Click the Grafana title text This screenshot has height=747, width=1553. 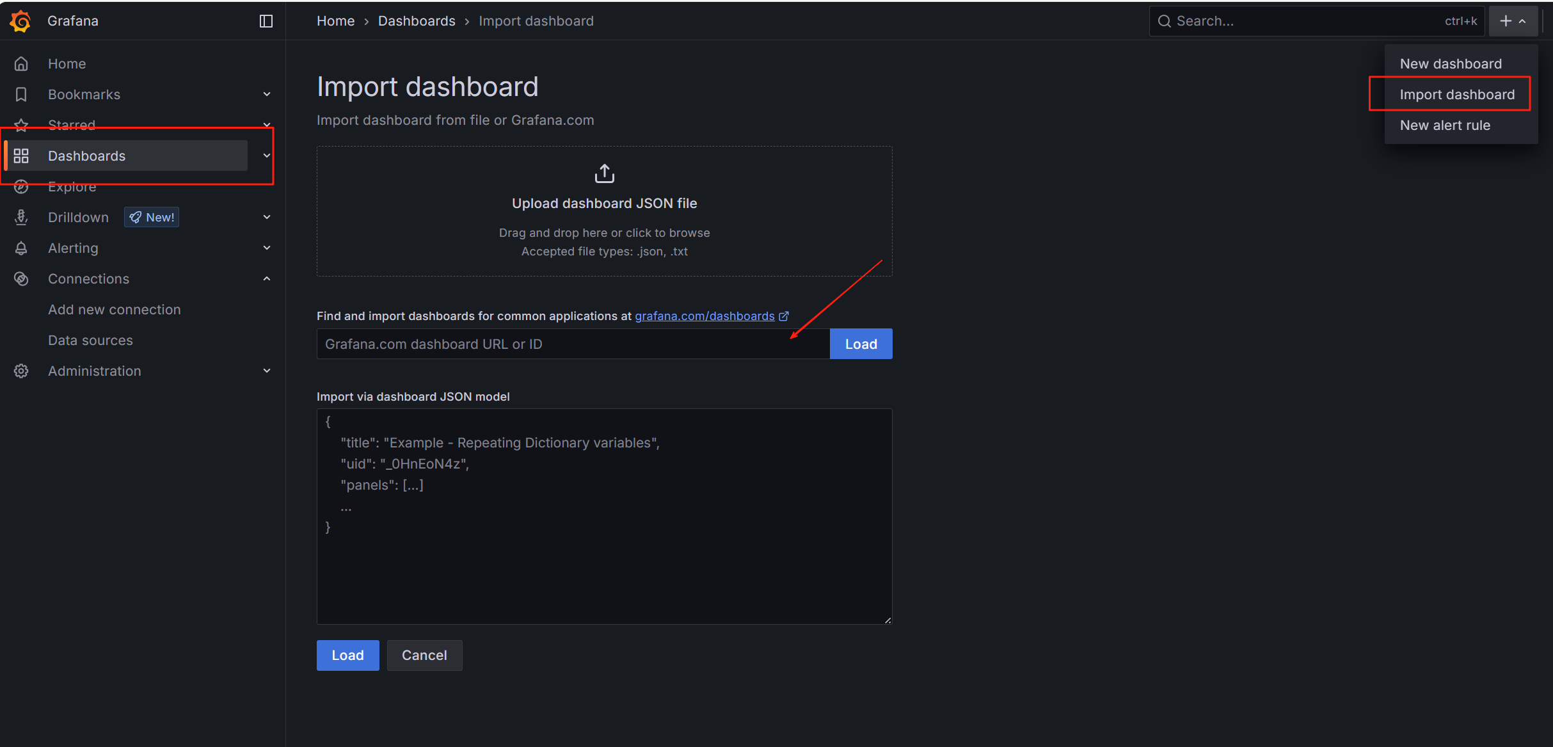(x=73, y=21)
